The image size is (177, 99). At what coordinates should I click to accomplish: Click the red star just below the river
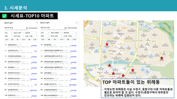pos(110,65)
